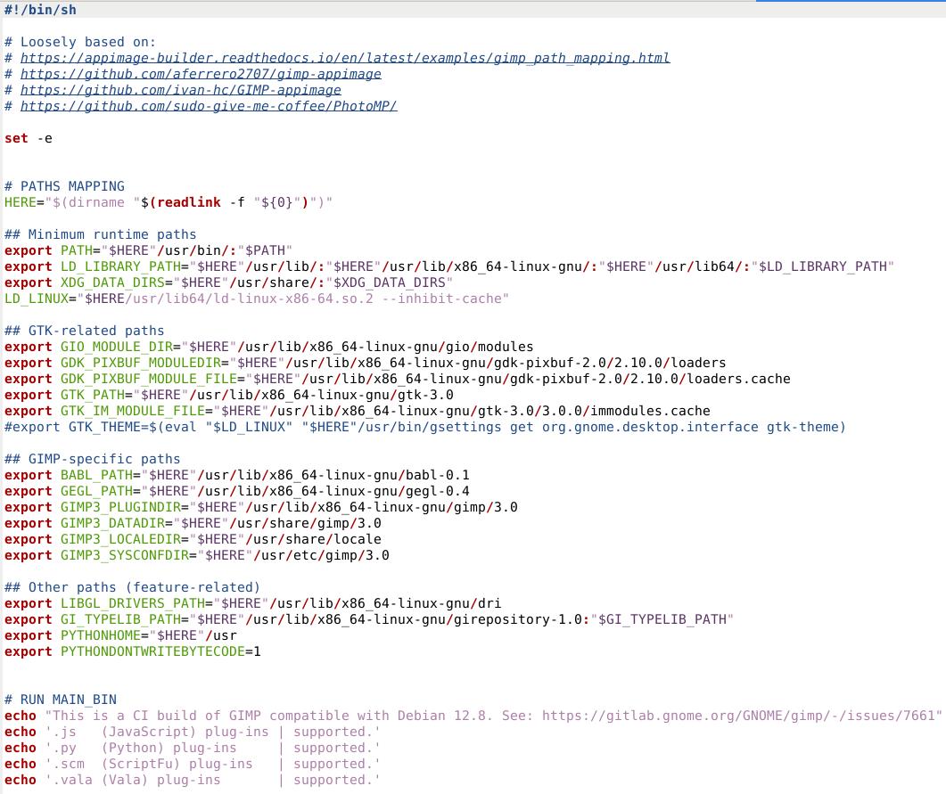Click the GIMP3_PLUGINDIR export line
Screen dimensions: 946x794
tap(260, 507)
